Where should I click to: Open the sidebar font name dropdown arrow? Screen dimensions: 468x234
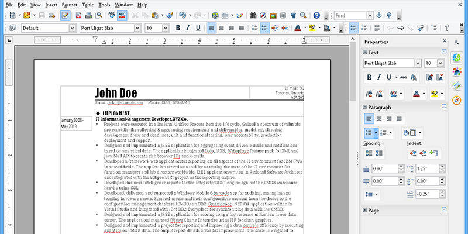point(418,63)
